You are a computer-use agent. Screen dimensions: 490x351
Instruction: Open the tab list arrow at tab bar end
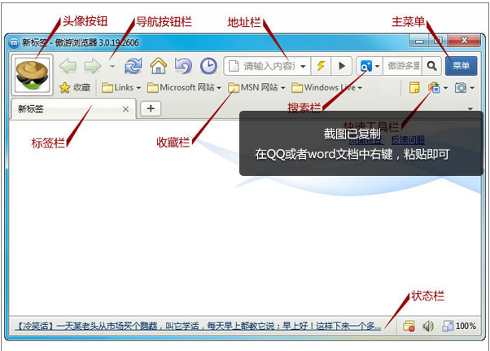click(x=470, y=109)
